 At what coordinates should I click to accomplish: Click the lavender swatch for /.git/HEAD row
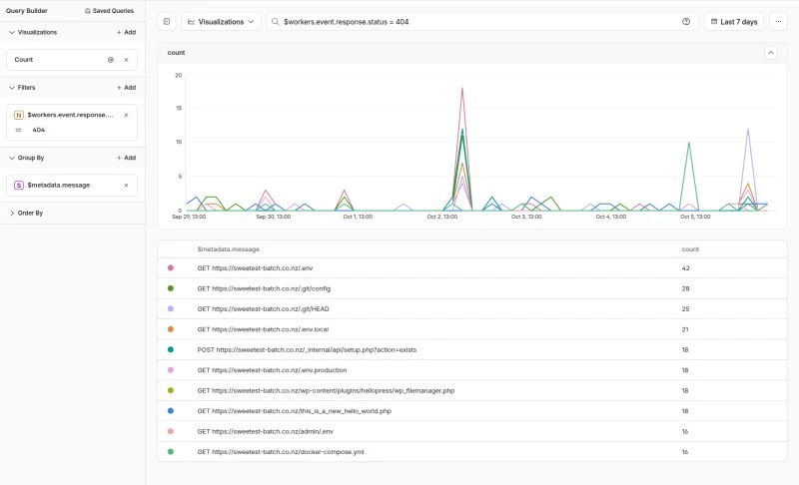pos(171,308)
